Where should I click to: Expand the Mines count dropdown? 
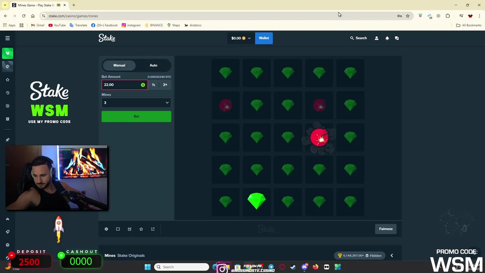136,103
